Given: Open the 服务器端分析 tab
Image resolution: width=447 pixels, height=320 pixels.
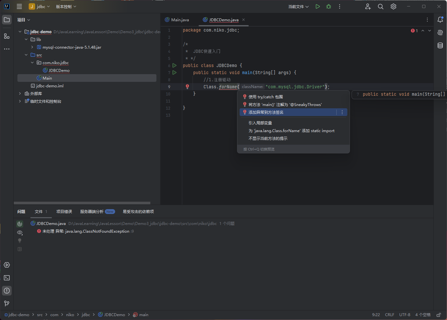Looking at the screenshot, I should click(97, 212).
